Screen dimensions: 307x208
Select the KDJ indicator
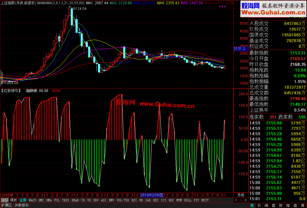tap(156, 200)
